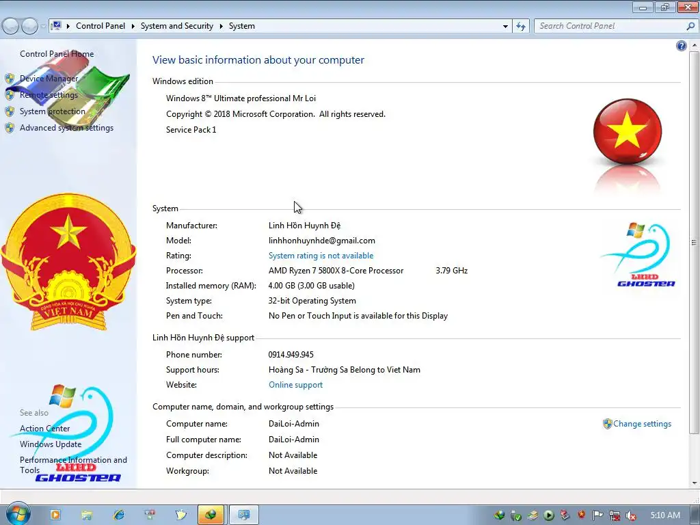Open the white ghost taskbar icon
The width and height of the screenshot is (700, 525).
[x=180, y=515]
